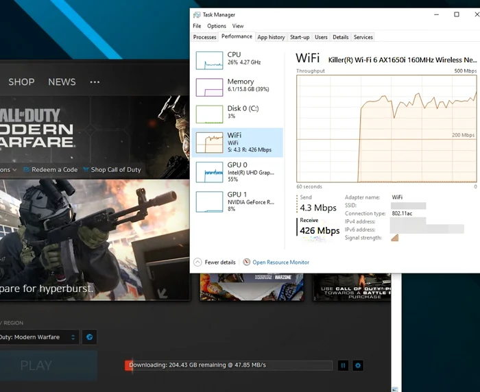Click the Redeem a Code icon
480x392 pixels.
(26, 169)
